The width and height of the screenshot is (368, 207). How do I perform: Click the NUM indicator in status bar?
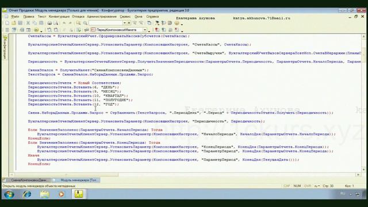(x=297, y=186)
